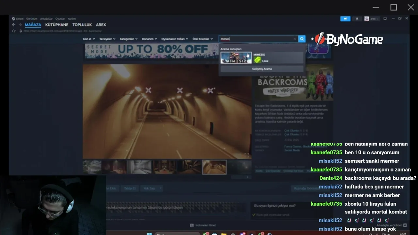The width and height of the screenshot is (418, 235).
Task: Click the Gelişmiş Arama button
Action: 262,69
